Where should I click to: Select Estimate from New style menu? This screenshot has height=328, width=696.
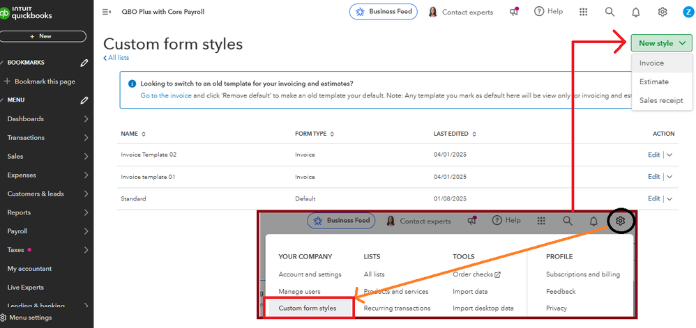[653, 81]
